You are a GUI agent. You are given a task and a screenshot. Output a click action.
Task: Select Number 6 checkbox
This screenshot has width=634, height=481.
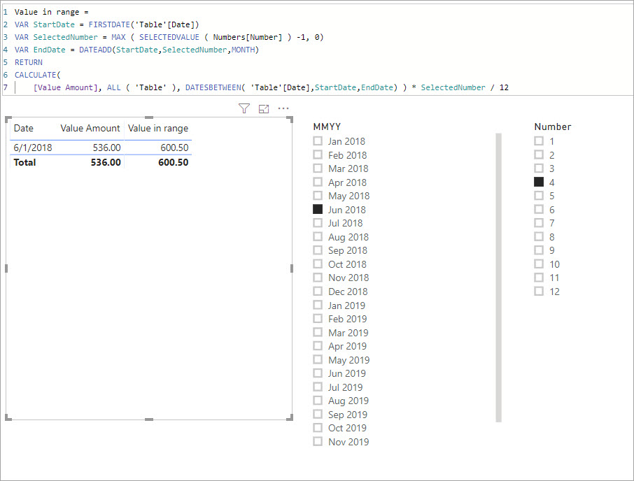[539, 209]
